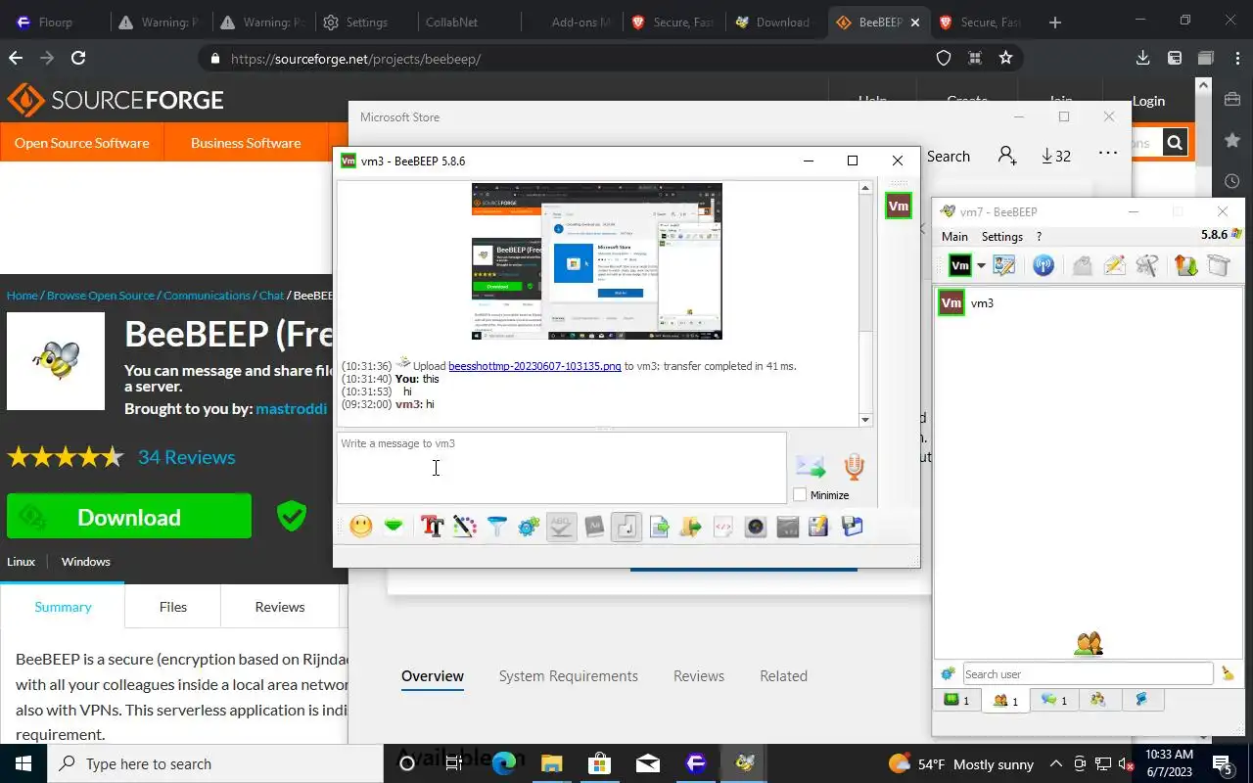Open System Requirements tab in Microsoft Store
The height and width of the screenshot is (783, 1253).
[x=568, y=676]
